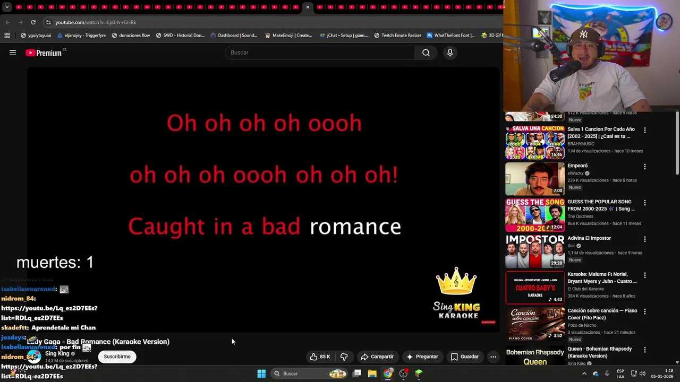Open the Dashboard | Sound... bookmark
680x382 pixels.
234,36
